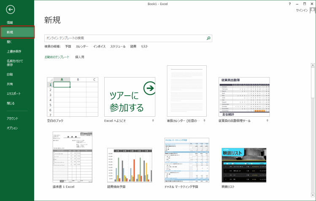This screenshot has height=201, width=316.
Task: Pin the Excel へようこそ template
Action: 153,121
